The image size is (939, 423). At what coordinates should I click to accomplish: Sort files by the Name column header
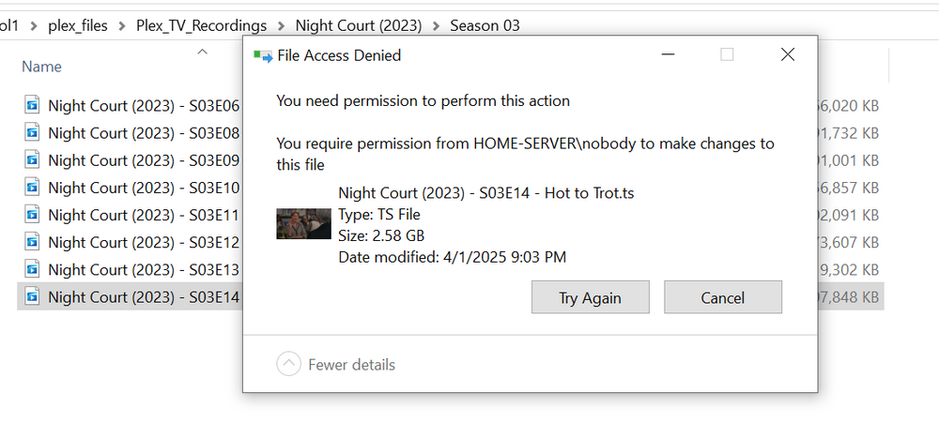[42, 67]
